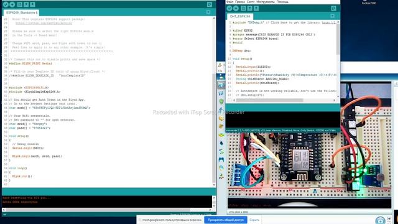Click the Прекратить общий доступ button

coord(226,220)
